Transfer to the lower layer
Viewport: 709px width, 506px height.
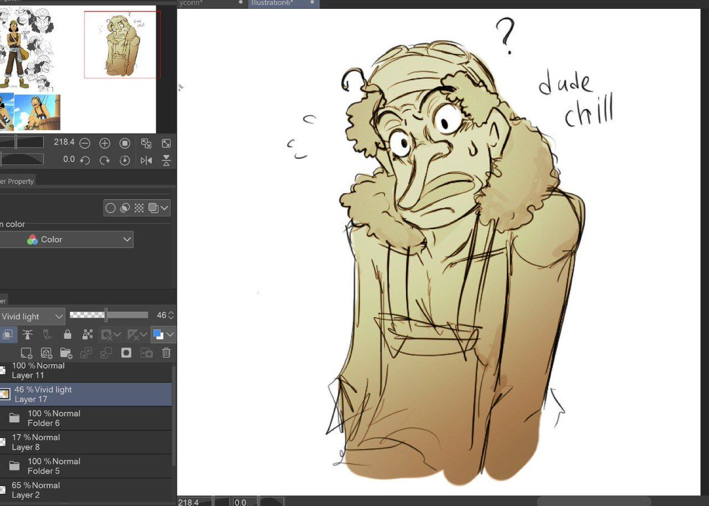coord(86,353)
